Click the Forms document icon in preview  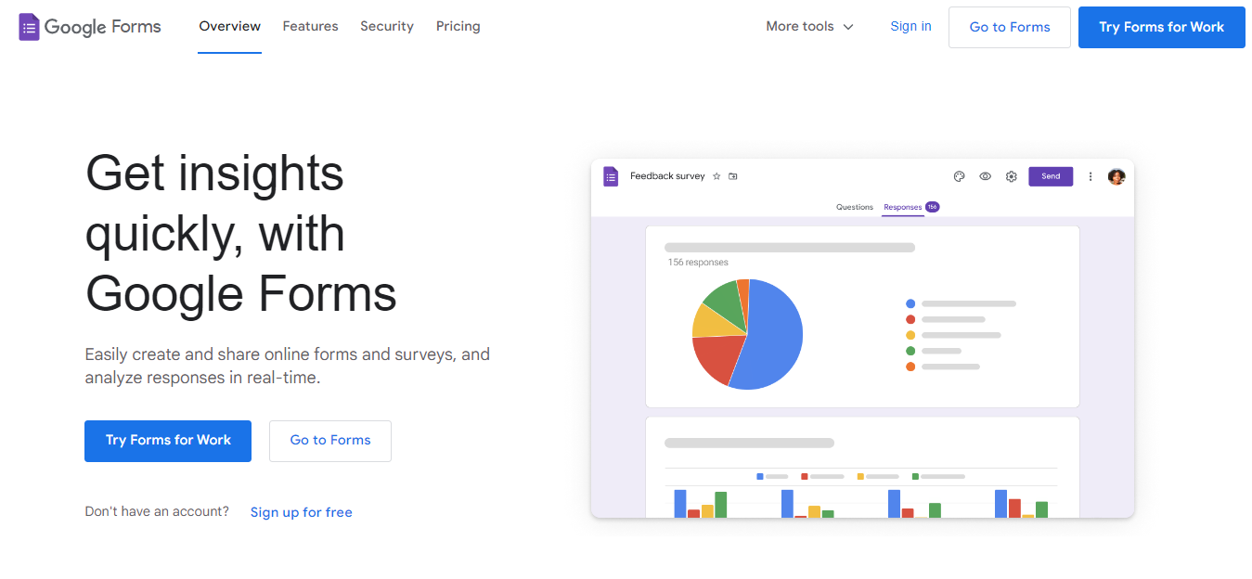click(x=611, y=176)
